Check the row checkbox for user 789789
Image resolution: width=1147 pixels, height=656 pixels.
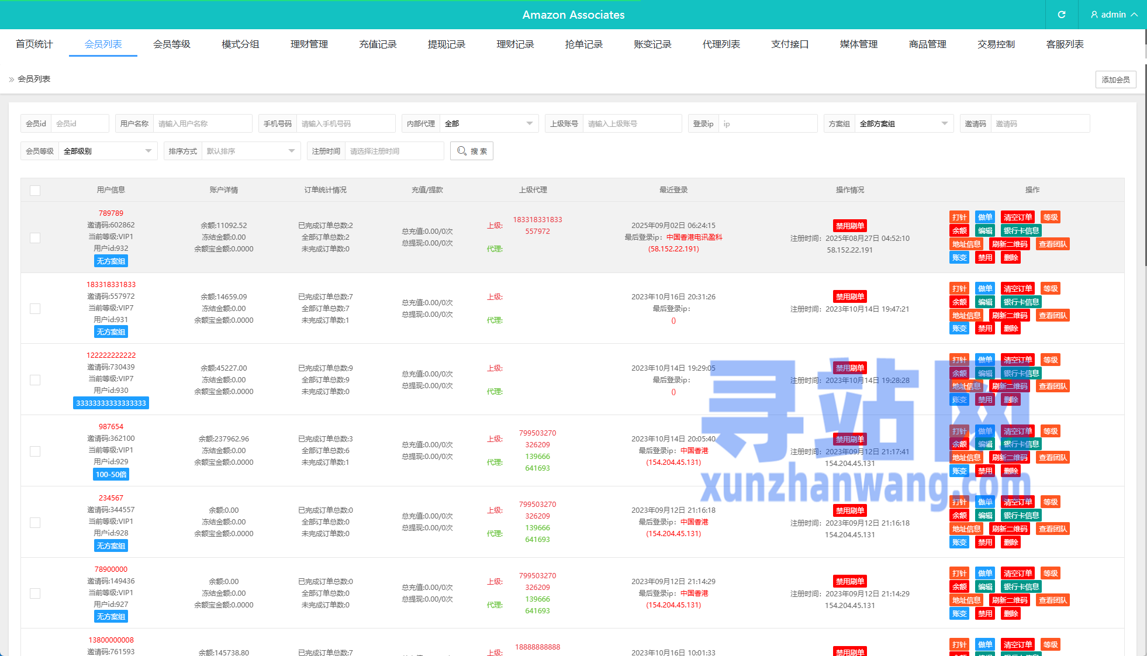[35, 238]
